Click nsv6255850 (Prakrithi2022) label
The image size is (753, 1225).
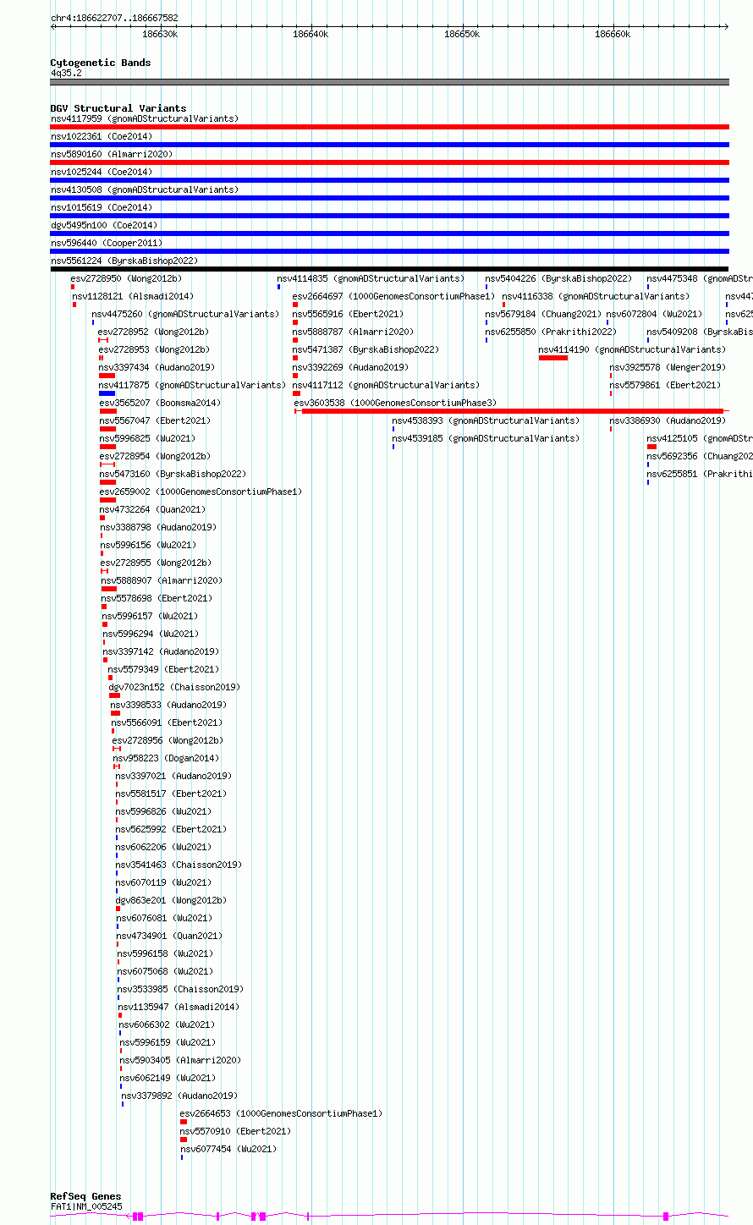551,332
